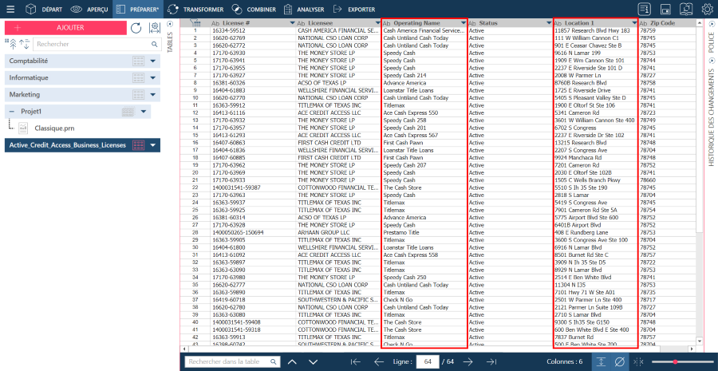Go to previous row arrow
The height and width of the screenshot is (371, 718).
pyautogui.click(x=379, y=362)
